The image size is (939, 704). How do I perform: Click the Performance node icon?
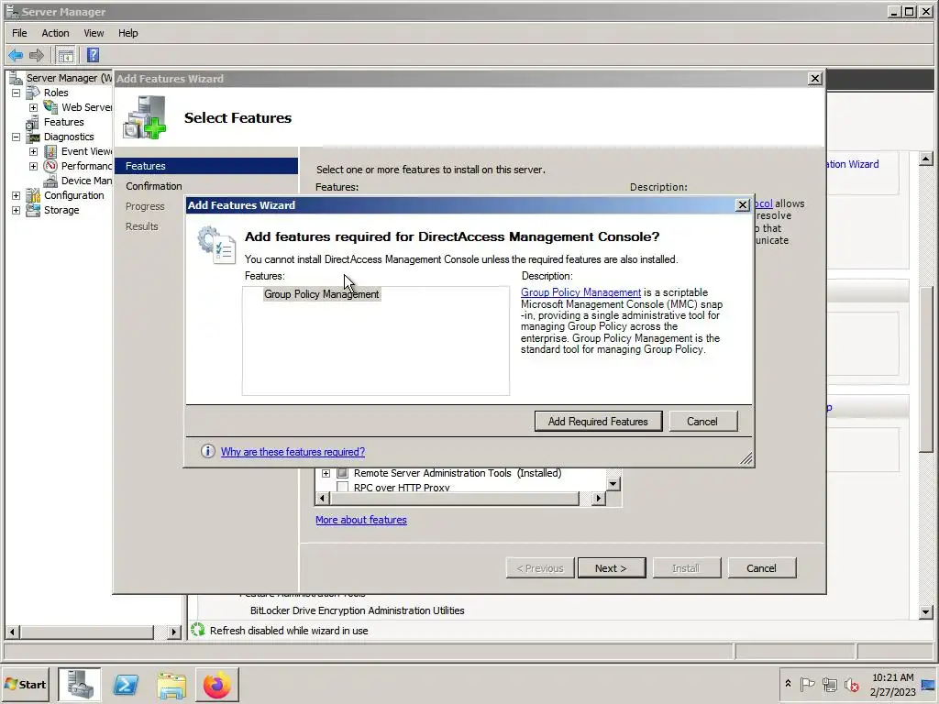click(x=51, y=166)
